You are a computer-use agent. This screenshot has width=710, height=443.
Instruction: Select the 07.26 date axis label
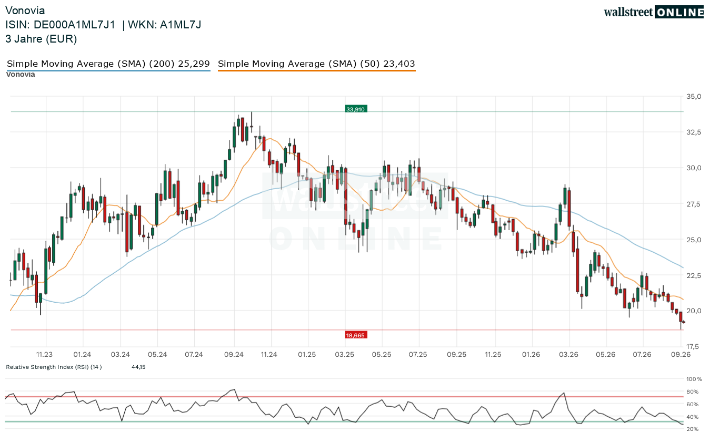pyautogui.click(x=643, y=355)
